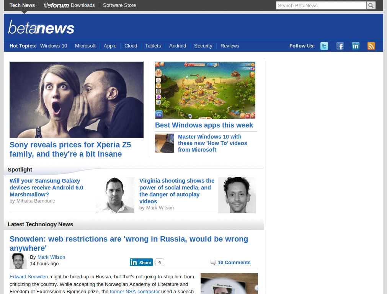The width and height of the screenshot is (392, 294).
Task: Click the '14 hours ago' timestamp
Action: pos(44,263)
